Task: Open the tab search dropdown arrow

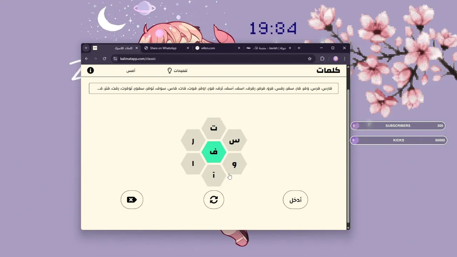Action: point(86,48)
